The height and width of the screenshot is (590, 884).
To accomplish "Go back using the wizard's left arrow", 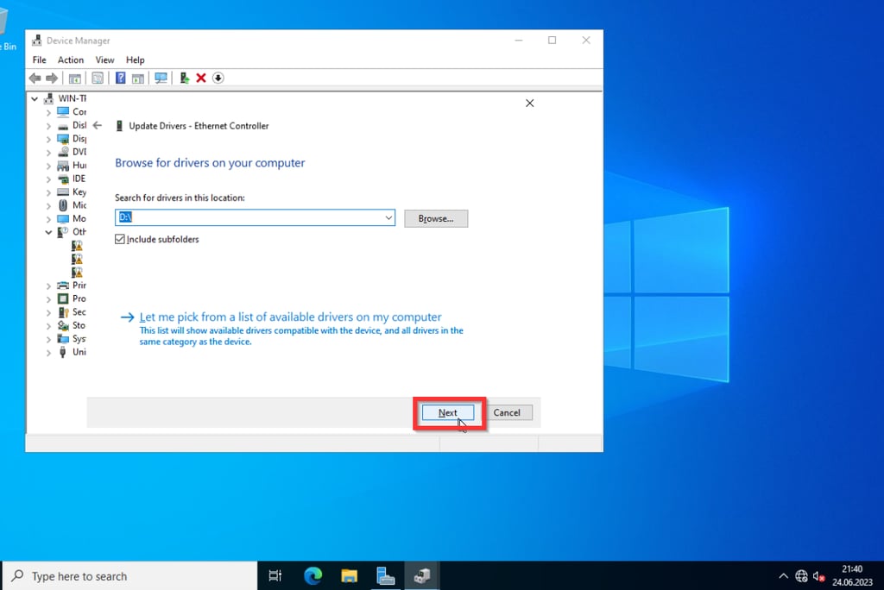I will 98,125.
